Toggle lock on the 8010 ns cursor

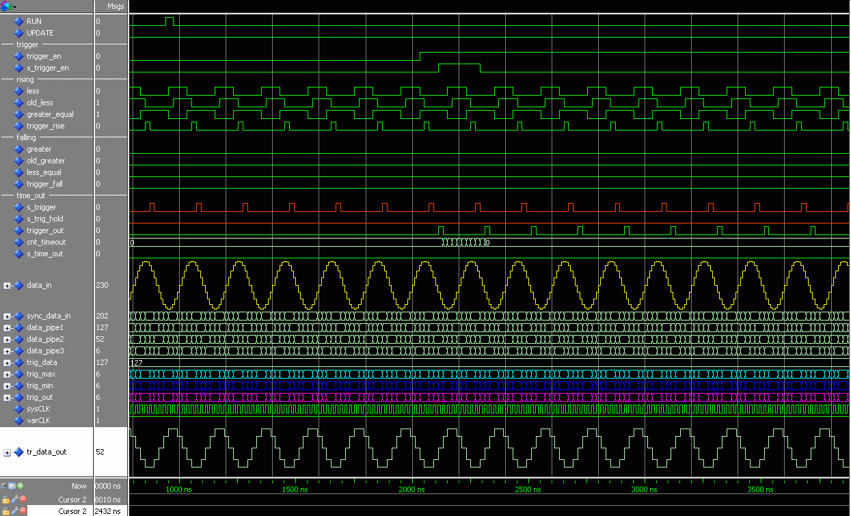coord(5,500)
